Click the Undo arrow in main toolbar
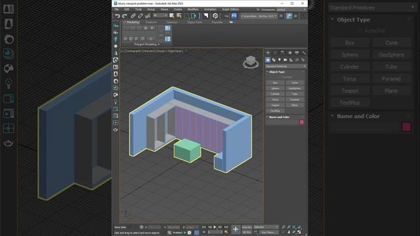Screen dimensions: 420x236 click(x=117, y=16)
